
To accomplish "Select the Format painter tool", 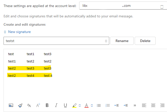I will 20,105.
